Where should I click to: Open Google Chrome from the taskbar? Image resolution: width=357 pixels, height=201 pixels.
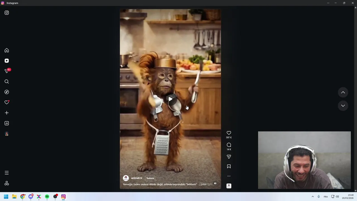coord(23,197)
